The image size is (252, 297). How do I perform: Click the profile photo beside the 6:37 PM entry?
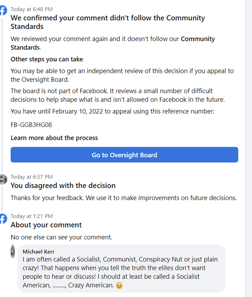click(x=3, y=179)
